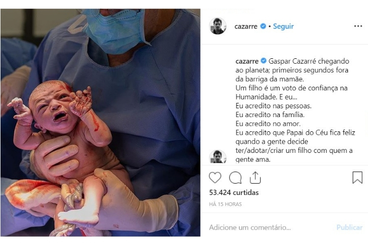
Task: Follow cazarre with the Seguir button
Action: (x=283, y=26)
